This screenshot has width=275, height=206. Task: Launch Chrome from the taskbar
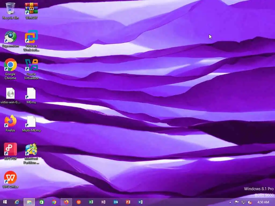54,202
